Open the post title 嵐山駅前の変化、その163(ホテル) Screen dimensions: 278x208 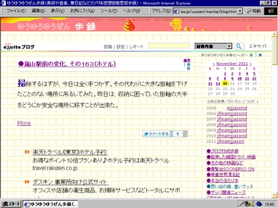[67, 64]
